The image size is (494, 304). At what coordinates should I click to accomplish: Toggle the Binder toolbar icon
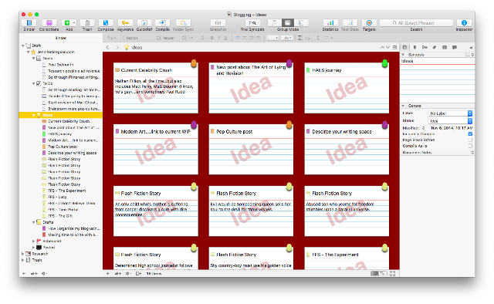tap(29, 22)
